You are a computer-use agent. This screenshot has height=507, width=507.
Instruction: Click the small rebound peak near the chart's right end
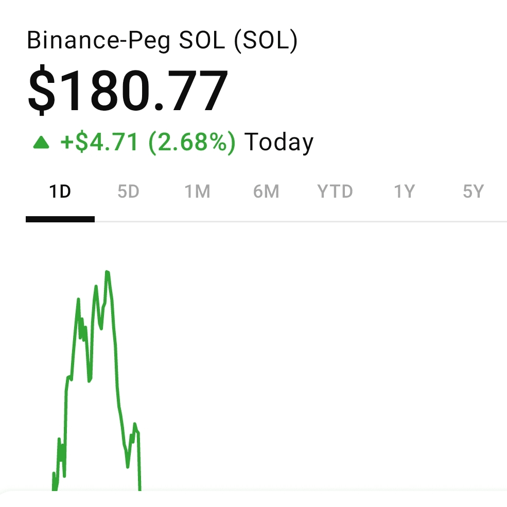click(135, 425)
